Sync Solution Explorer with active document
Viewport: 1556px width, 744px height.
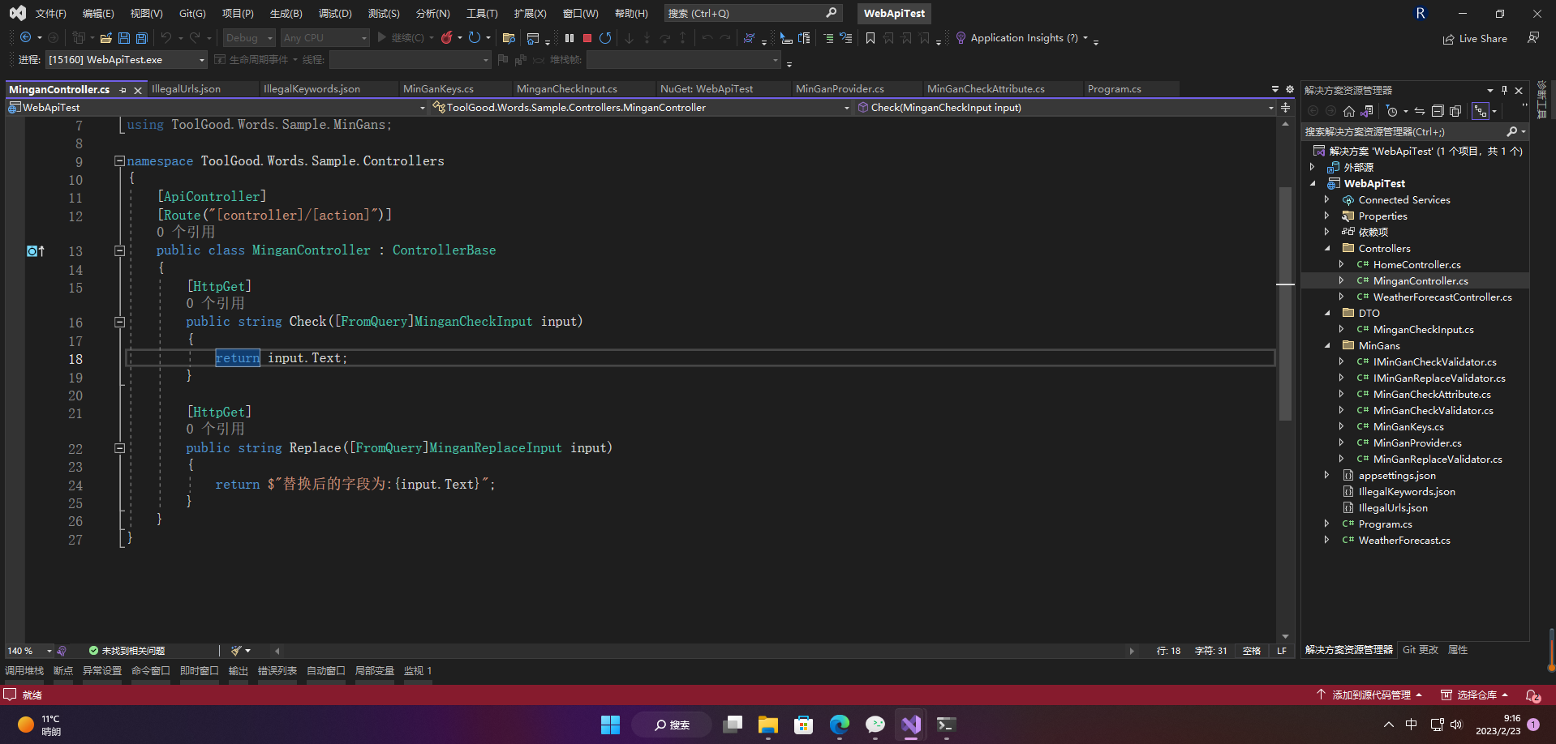click(x=1421, y=111)
